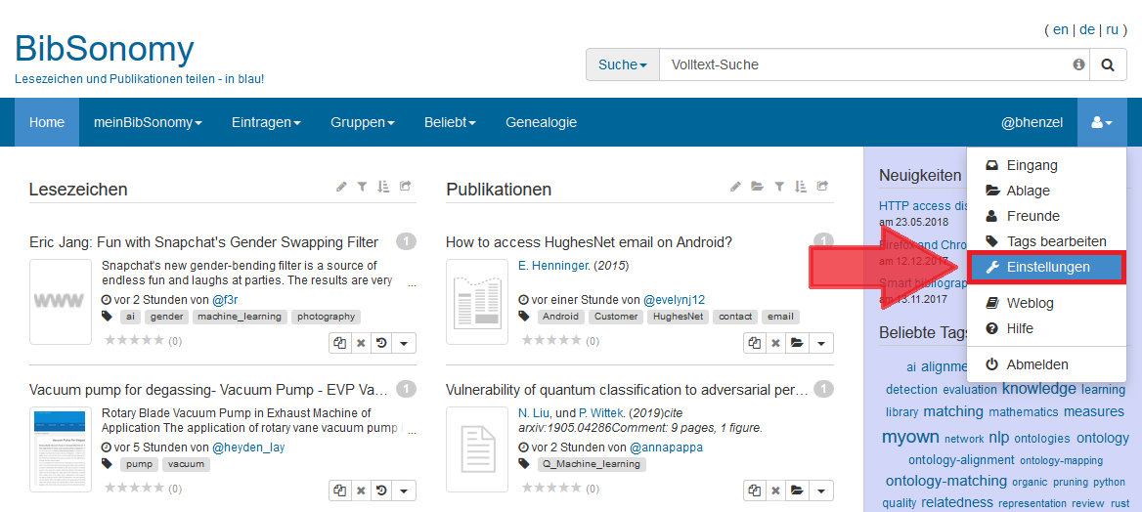Select Tags bearbeiten from the user menu

click(x=1046, y=241)
